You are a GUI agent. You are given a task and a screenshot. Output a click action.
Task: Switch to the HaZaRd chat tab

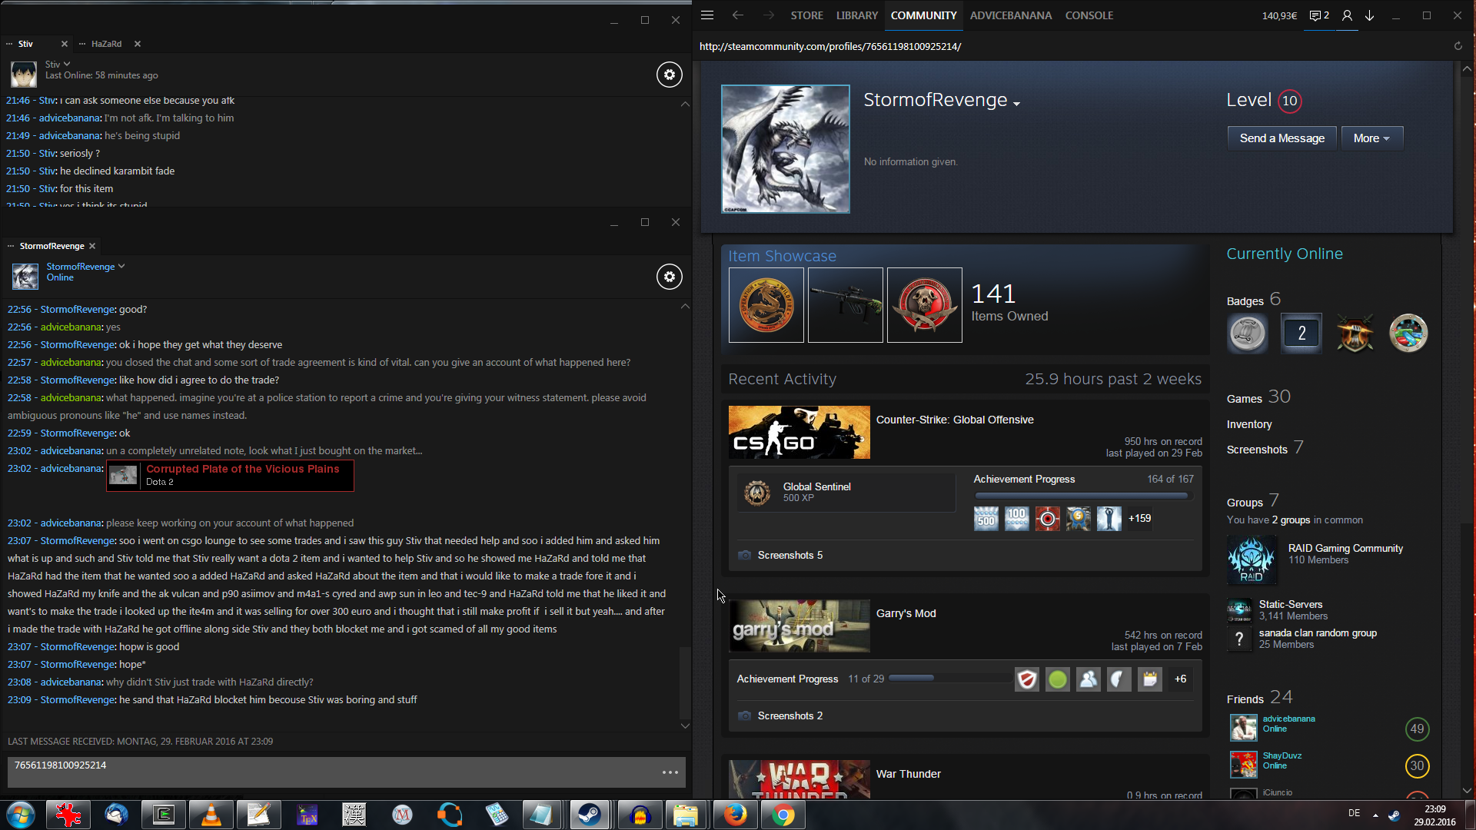tap(106, 44)
